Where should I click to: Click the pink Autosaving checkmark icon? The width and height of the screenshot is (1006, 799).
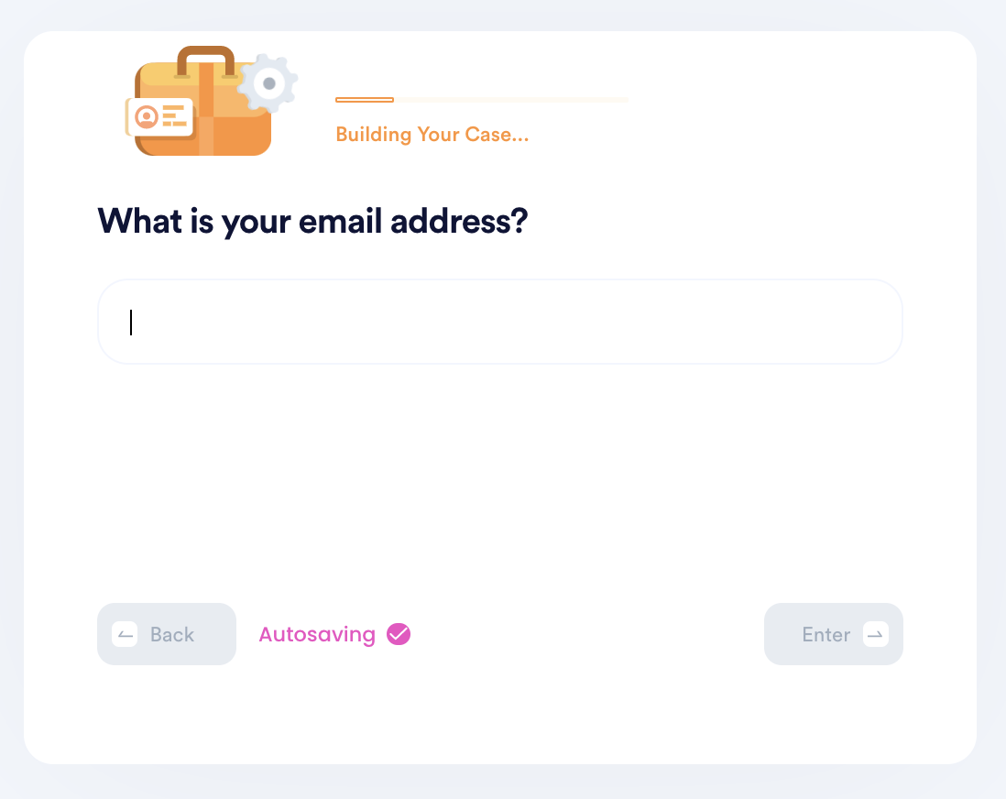click(x=399, y=634)
